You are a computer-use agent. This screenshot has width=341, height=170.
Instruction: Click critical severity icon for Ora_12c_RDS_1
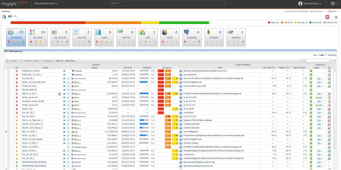17,116
